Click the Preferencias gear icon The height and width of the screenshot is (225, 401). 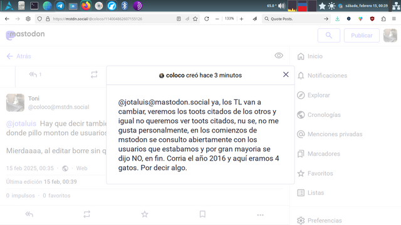pyautogui.click(x=301, y=221)
